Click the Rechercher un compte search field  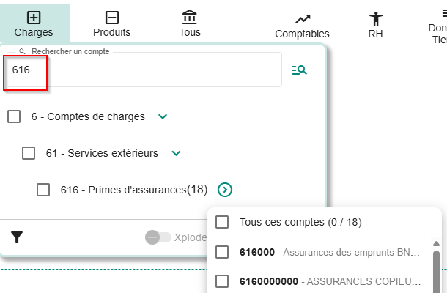[x=147, y=70]
